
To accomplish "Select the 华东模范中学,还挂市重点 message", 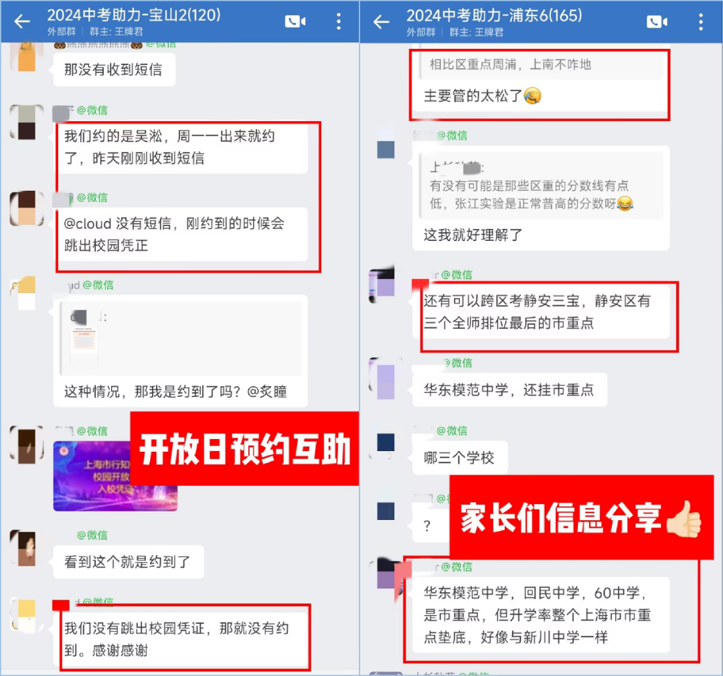I will tap(509, 390).
